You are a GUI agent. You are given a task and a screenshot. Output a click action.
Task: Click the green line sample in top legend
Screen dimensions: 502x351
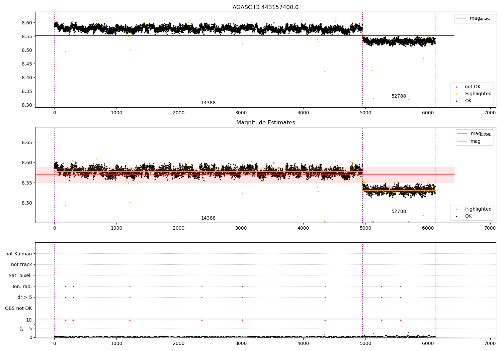462,18
